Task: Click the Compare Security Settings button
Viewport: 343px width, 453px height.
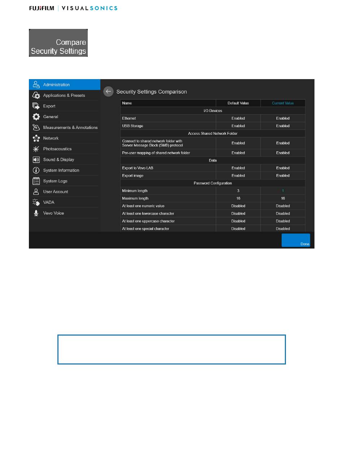Action: (x=58, y=43)
